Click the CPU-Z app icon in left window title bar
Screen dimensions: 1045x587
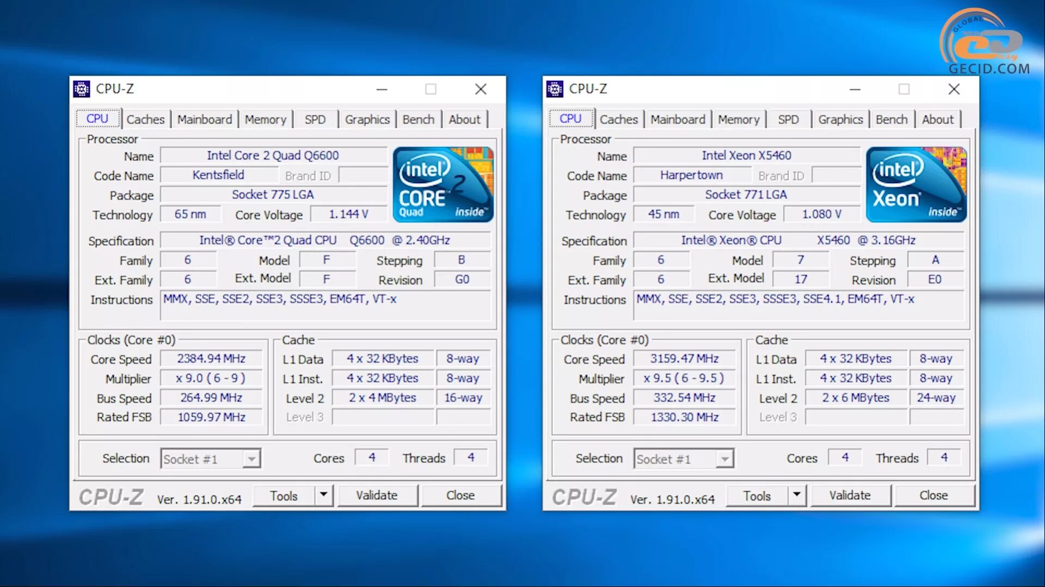click(x=82, y=89)
